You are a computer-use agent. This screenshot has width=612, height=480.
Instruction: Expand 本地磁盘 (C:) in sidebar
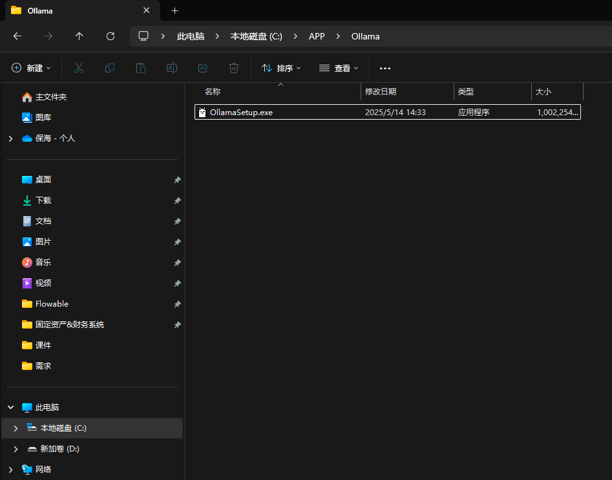click(16, 428)
